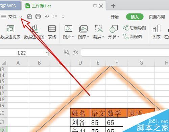Image resolution: width=169 pixels, height=132 pixels.
Task: Click the print icon
Action: pyautogui.click(x=38, y=16)
